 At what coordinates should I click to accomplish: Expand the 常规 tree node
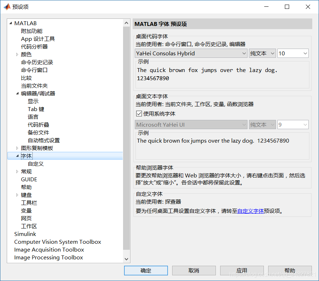17,172
